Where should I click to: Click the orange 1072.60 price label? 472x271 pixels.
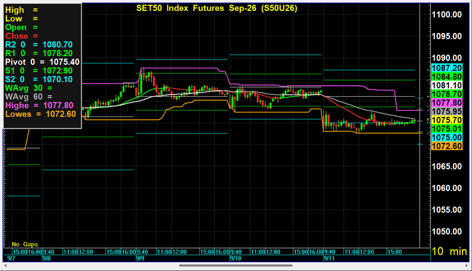point(447,146)
